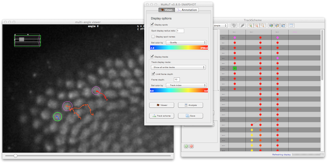Enable the Display spot names checkbox

153,36
